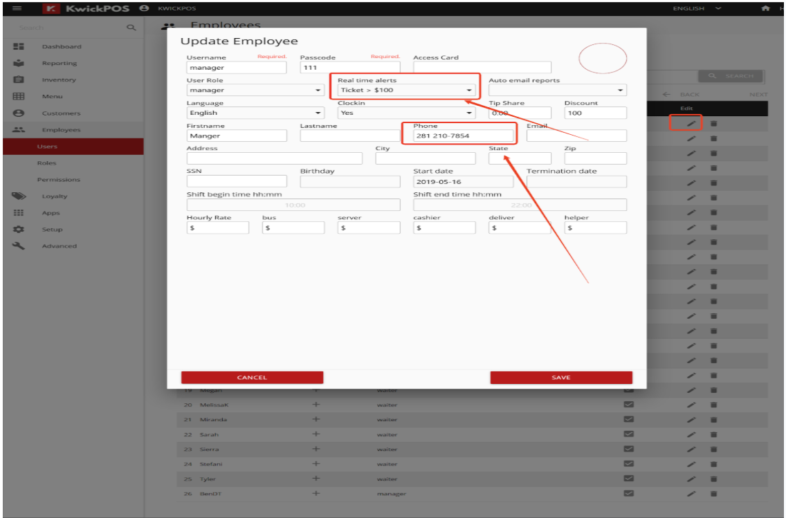Click the sidebar search magnifier icon
Viewport: 786px width, 518px height.
pos(131,28)
